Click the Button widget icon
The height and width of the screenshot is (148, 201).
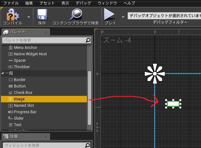11,86
